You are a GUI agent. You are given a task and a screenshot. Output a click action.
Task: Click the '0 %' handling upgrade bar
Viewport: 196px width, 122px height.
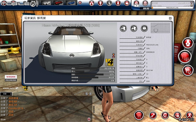click(x=93, y=81)
